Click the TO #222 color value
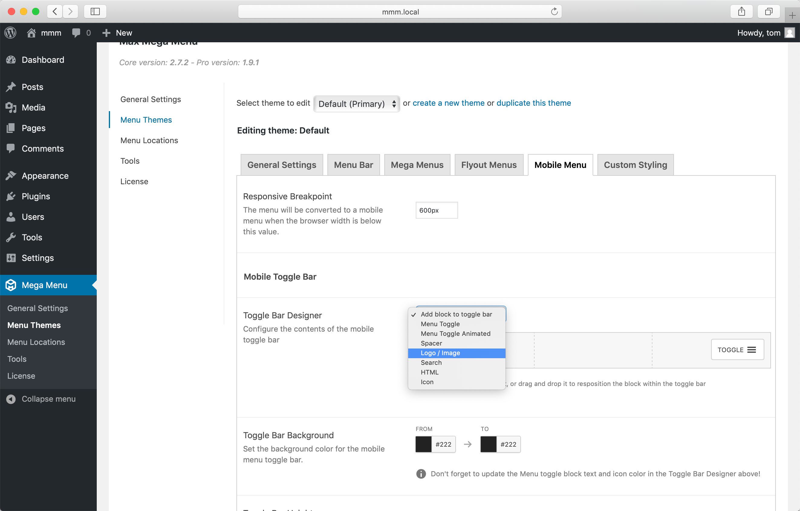The width and height of the screenshot is (800, 511). [508, 444]
